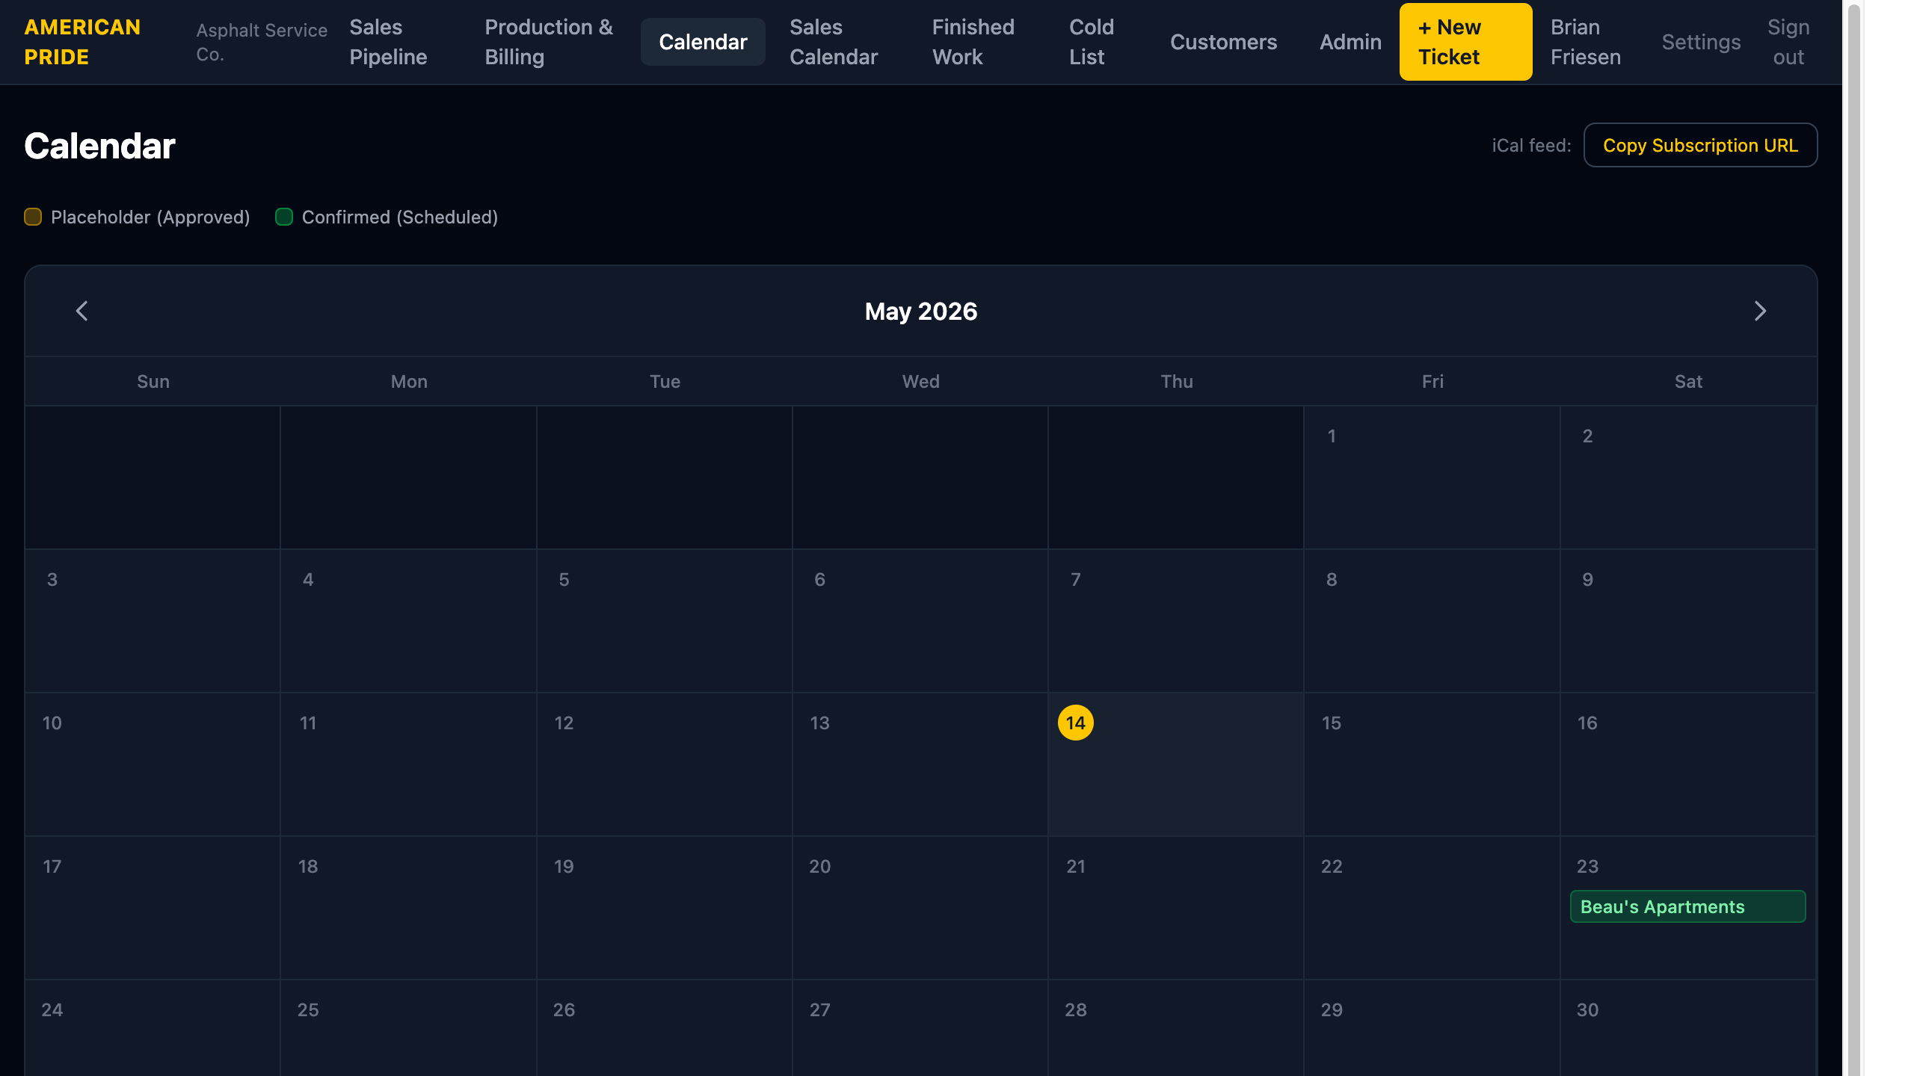Click the Thu weekday column header
This screenshot has width=1914, height=1076.
(x=1176, y=381)
